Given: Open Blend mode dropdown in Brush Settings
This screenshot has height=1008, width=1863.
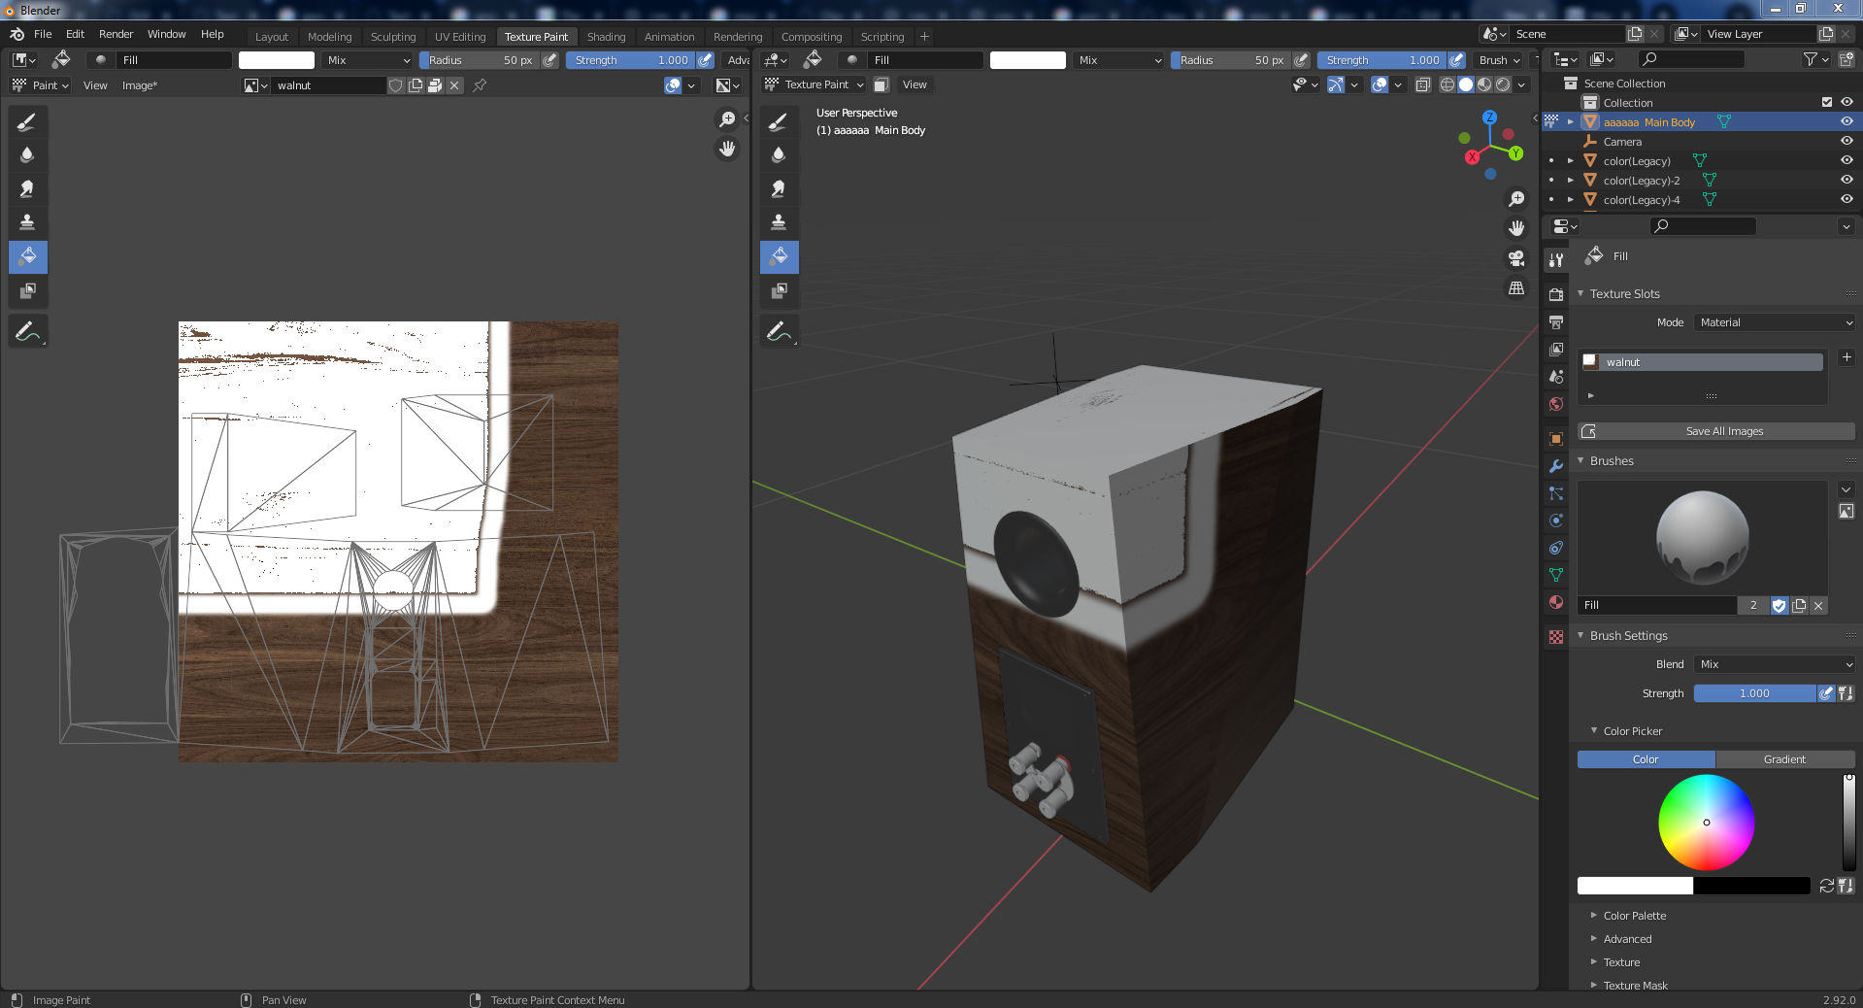Looking at the screenshot, I should click(1776, 664).
